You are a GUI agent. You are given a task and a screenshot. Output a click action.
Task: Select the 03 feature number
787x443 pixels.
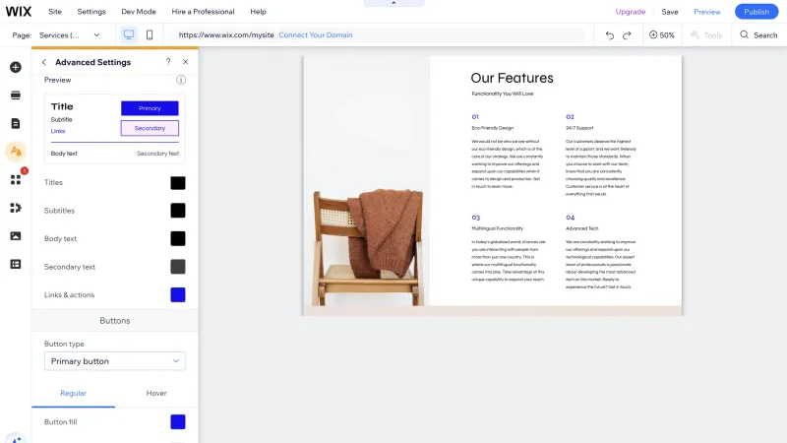[x=476, y=218]
